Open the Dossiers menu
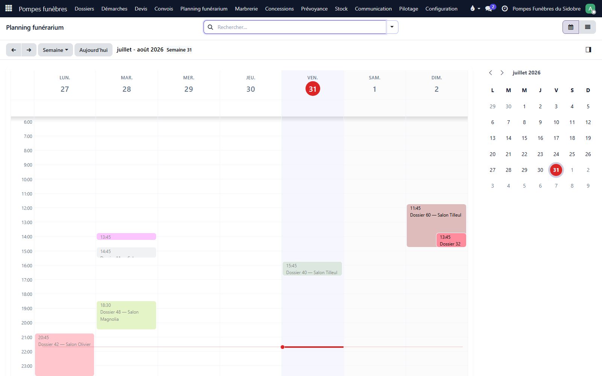The image size is (602, 376). click(84, 8)
